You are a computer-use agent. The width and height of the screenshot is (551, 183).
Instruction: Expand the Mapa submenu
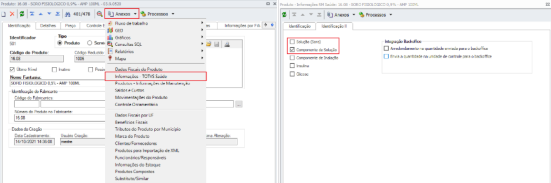pyautogui.click(x=155, y=58)
